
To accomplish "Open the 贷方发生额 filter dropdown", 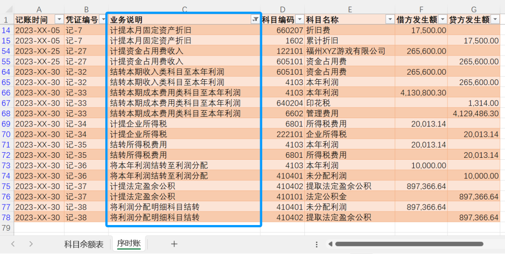I will (495, 20).
